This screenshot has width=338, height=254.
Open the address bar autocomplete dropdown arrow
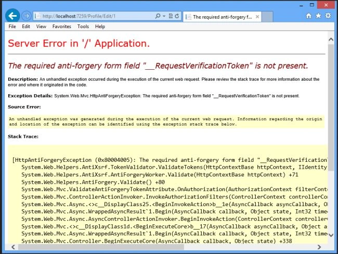[x=164, y=16]
